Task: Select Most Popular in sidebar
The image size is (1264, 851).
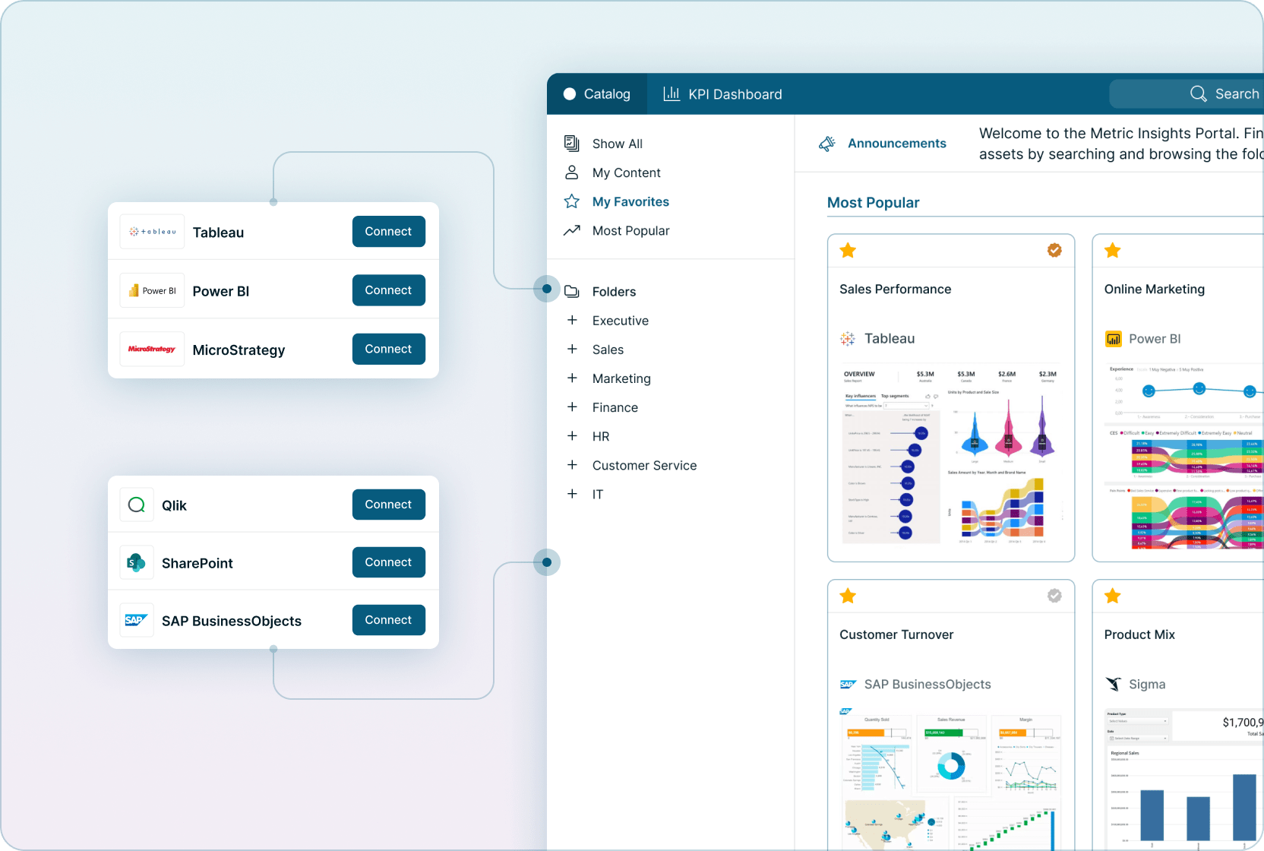Action: click(630, 230)
